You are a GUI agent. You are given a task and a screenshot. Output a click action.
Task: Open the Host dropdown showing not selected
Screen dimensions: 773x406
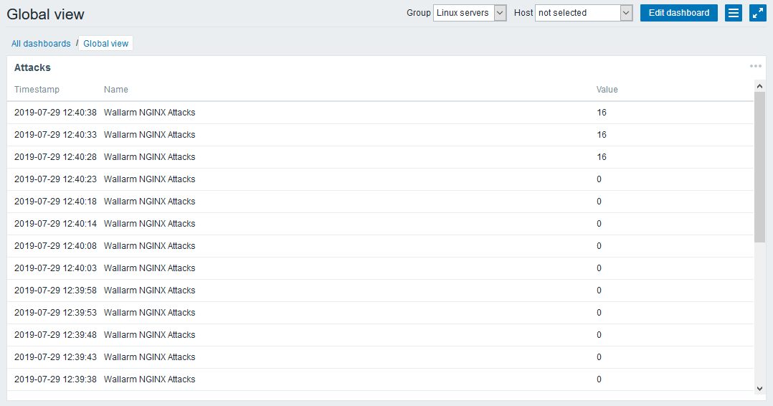[x=583, y=13]
